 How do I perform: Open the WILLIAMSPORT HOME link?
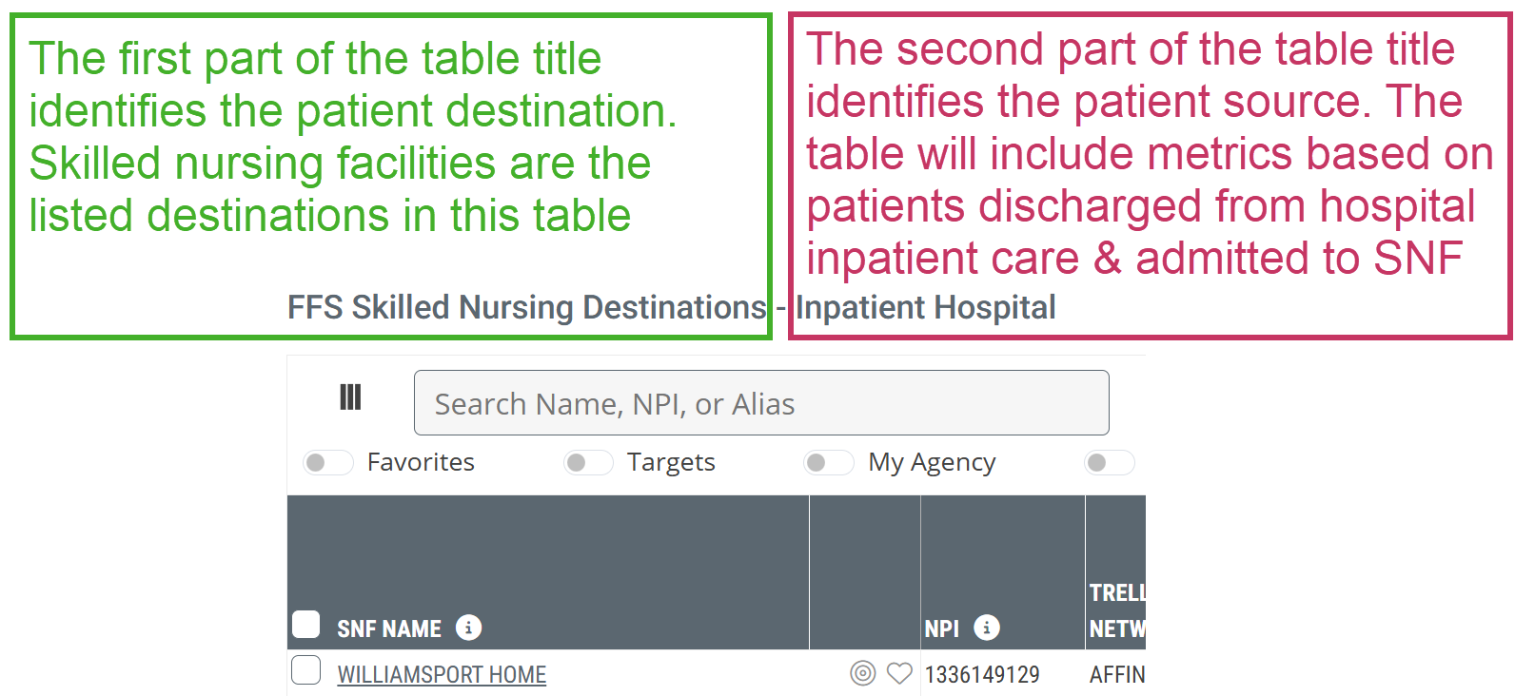pyautogui.click(x=442, y=674)
